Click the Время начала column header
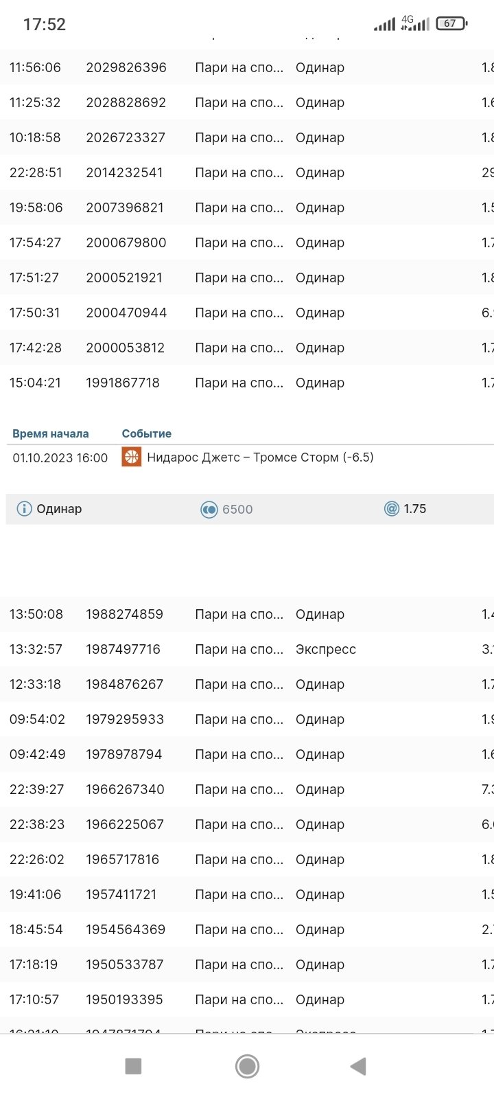The image size is (494, 1099). pos(51,433)
